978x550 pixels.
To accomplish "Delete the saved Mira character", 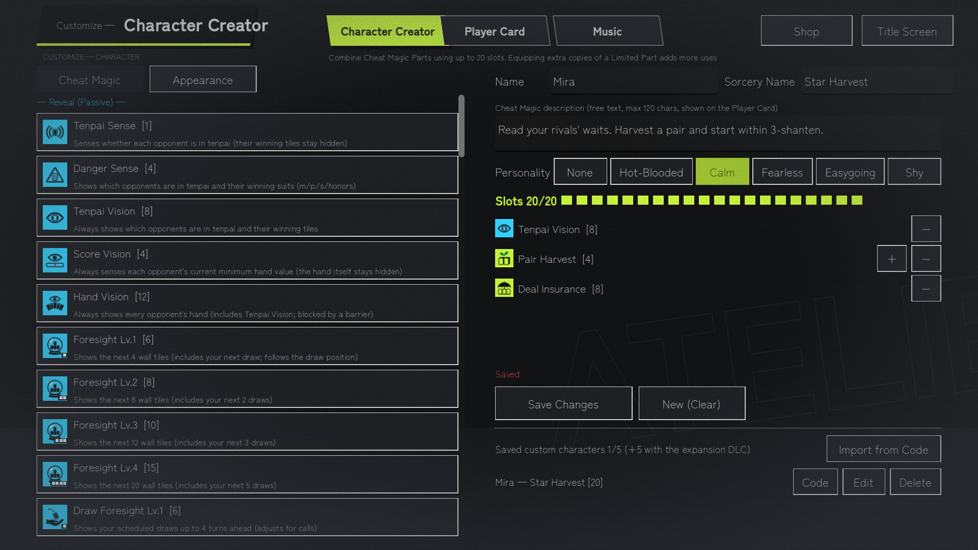I will click(x=915, y=482).
